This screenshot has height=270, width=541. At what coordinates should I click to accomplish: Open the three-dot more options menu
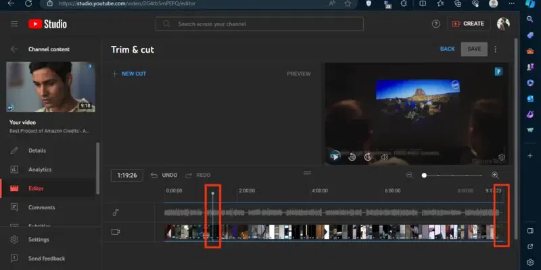tap(496, 49)
